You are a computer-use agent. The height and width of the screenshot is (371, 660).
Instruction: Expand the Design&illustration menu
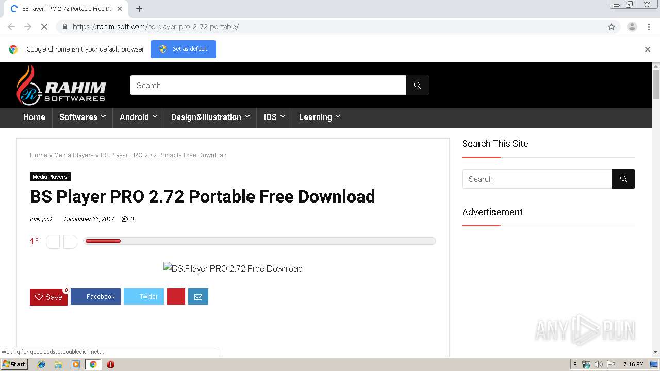(x=210, y=117)
